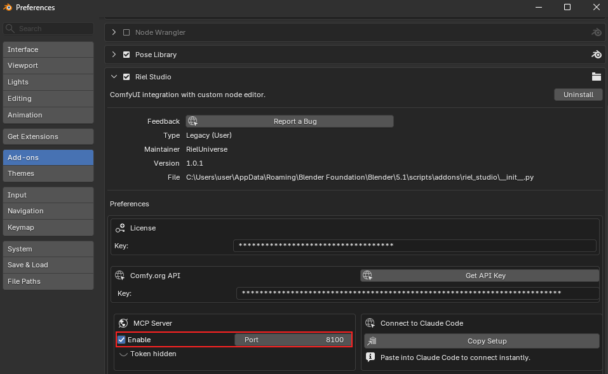The width and height of the screenshot is (608, 374).
Task: Expand the Pose Library add-on details
Action: pyautogui.click(x=114, y=54)
